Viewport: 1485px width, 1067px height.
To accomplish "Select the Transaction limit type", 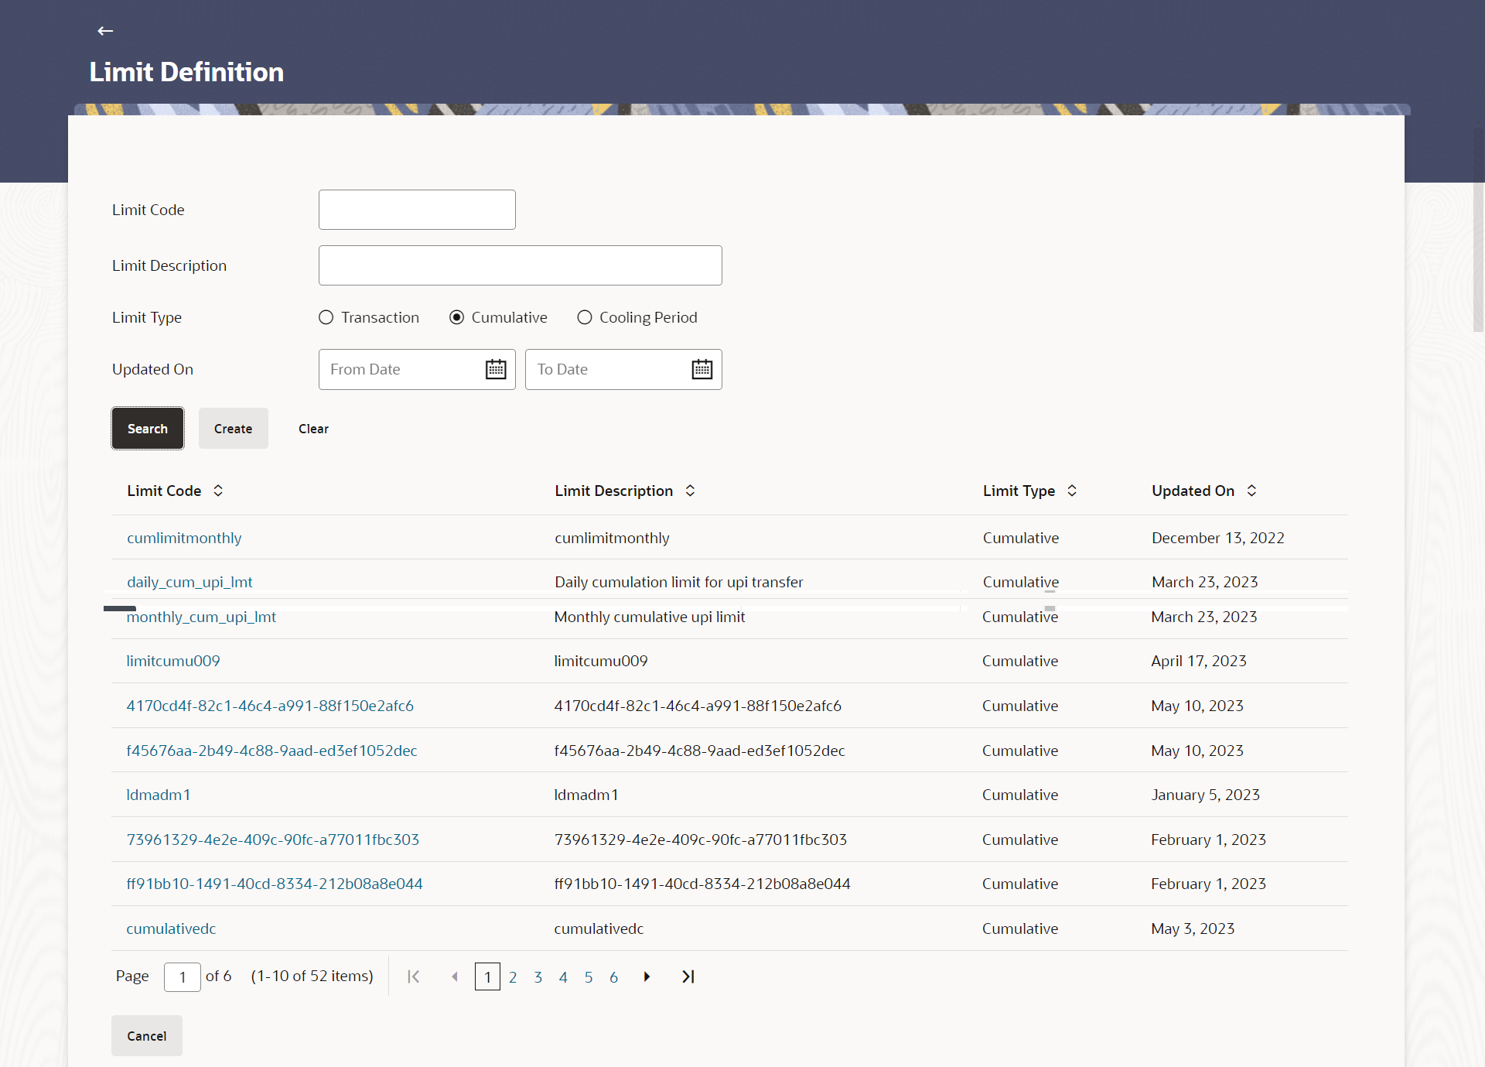I will click(x=326, y=317).
